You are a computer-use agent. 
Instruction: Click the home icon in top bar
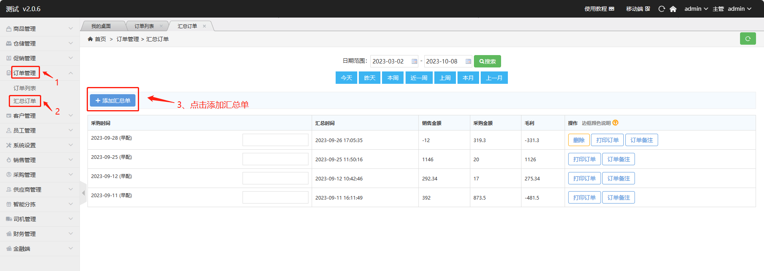673,9
